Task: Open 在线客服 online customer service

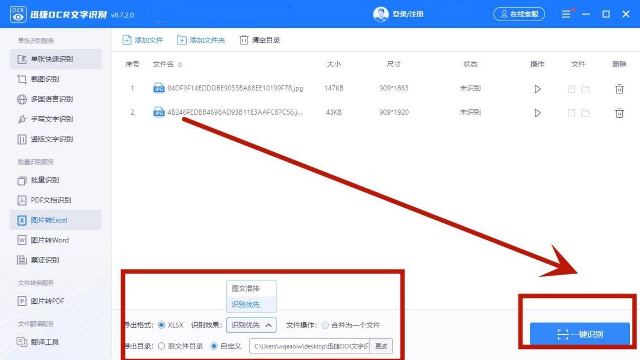Action: [x=520, y=14]
